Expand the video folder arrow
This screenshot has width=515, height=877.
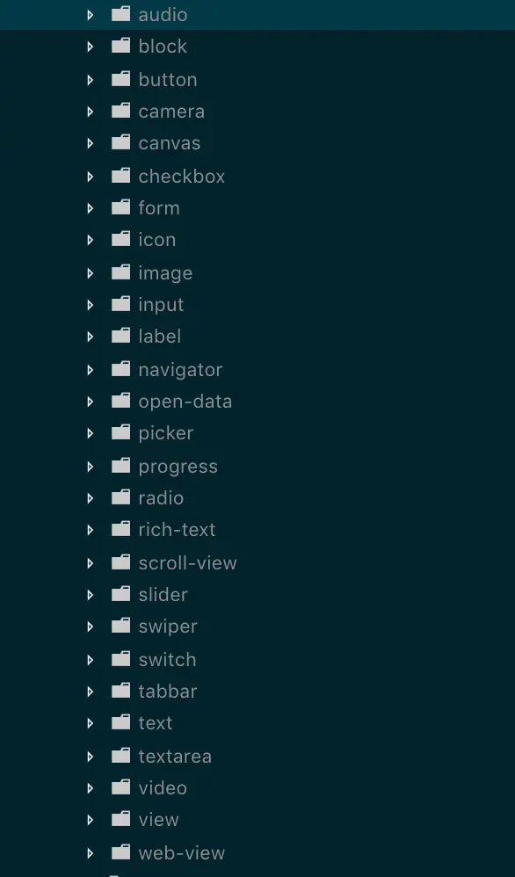[x=90, y=788]
